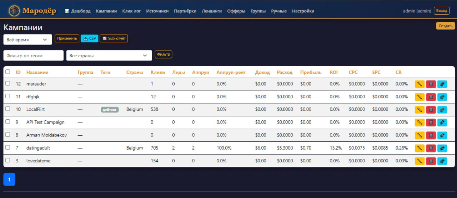Viewport: 457px width, 198px height.
Task: Download report with CSV button
Action: click(90, 38)
